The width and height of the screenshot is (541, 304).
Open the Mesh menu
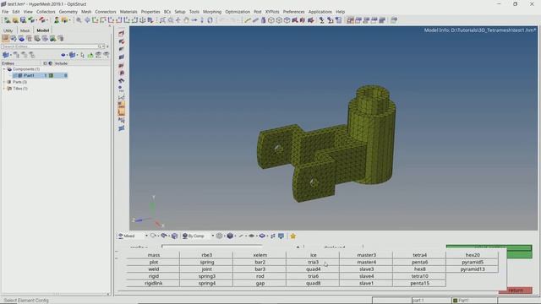(x=86, y=12)
